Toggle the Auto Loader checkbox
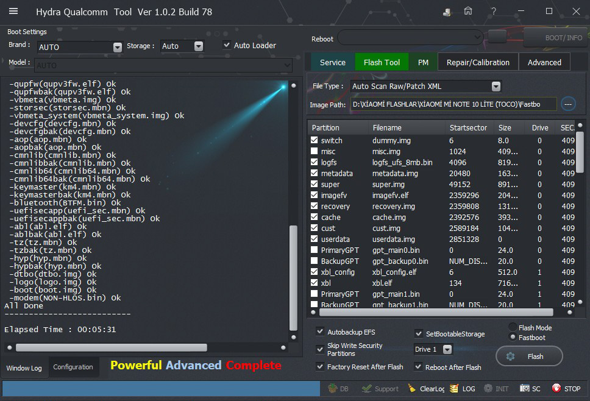This screenshot has width=590, height=401. pyautogui.click(x=227, y=45)
